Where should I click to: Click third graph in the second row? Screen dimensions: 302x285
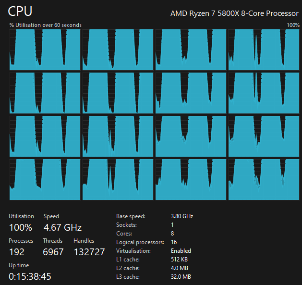pyautogui.click(x=191, y=93)
